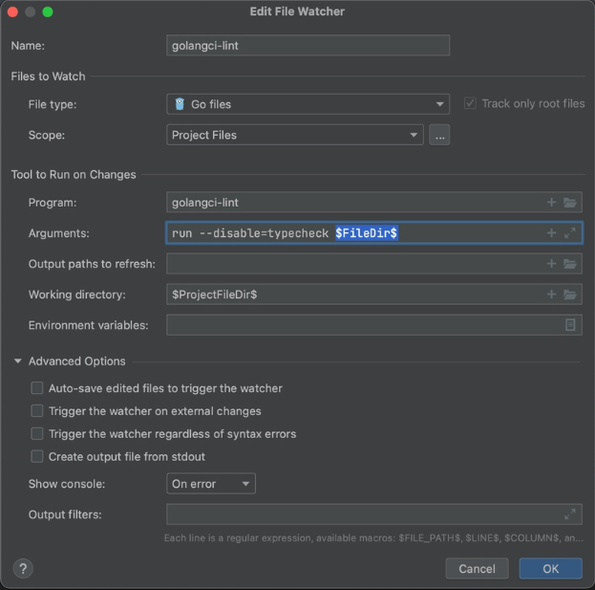Collapse the Advanced Options section
595x590 pixels.
[17, 361]
